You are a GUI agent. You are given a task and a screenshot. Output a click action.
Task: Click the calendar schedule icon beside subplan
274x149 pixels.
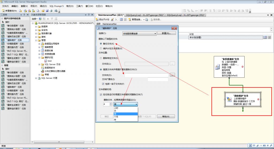click(x=265, y=38)
